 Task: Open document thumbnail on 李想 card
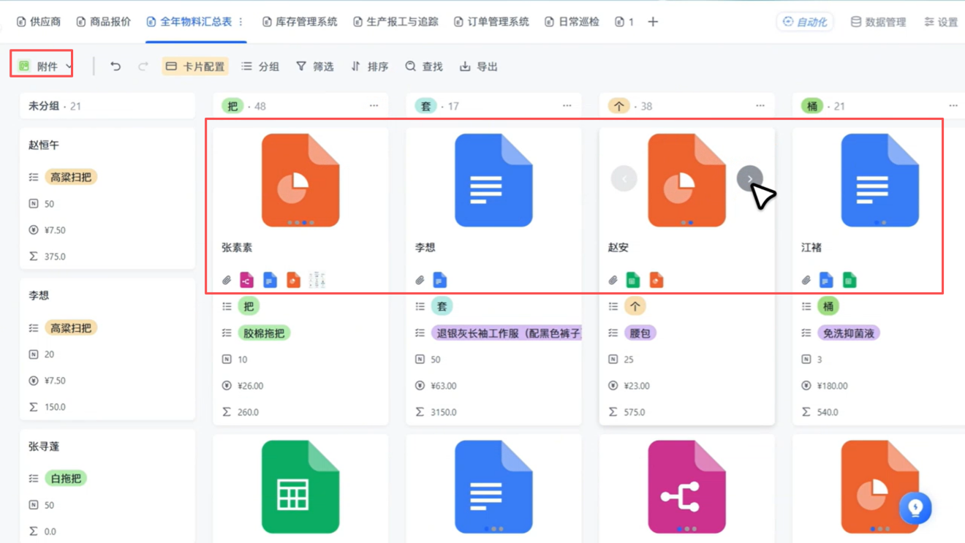493,180
